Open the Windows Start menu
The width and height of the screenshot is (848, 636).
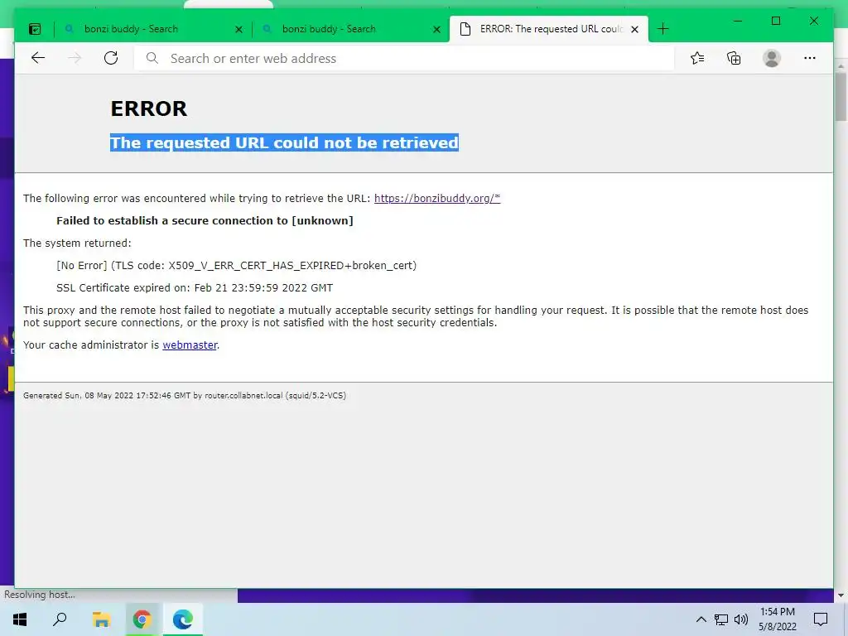[20, 619]
